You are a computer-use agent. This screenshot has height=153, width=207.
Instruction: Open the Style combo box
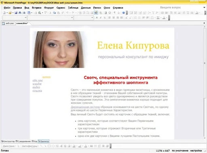[15, 18]
